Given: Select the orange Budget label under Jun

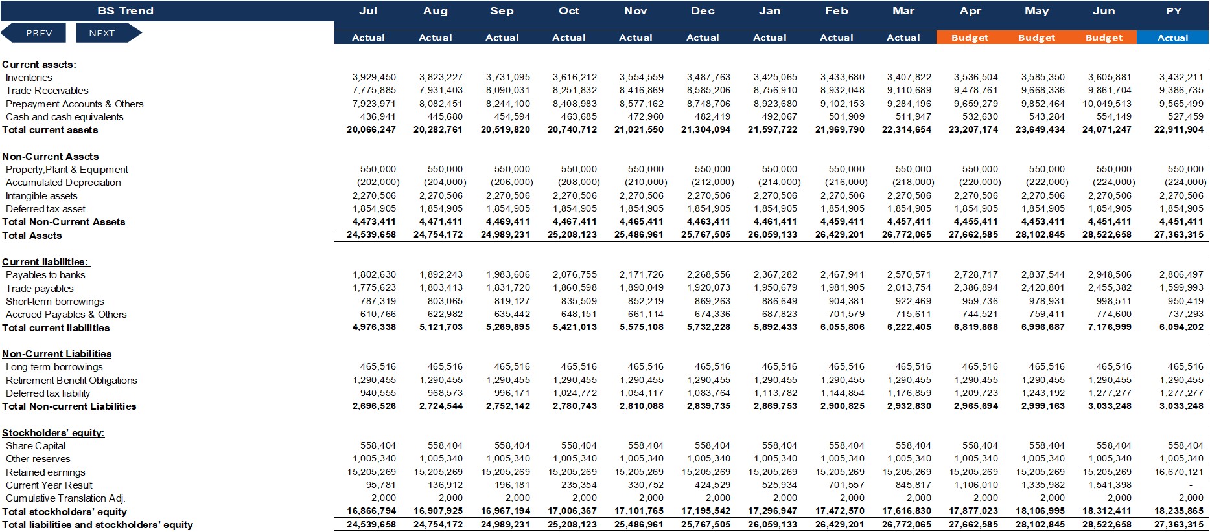Looking at the screenshot, I should [1104, 38].
